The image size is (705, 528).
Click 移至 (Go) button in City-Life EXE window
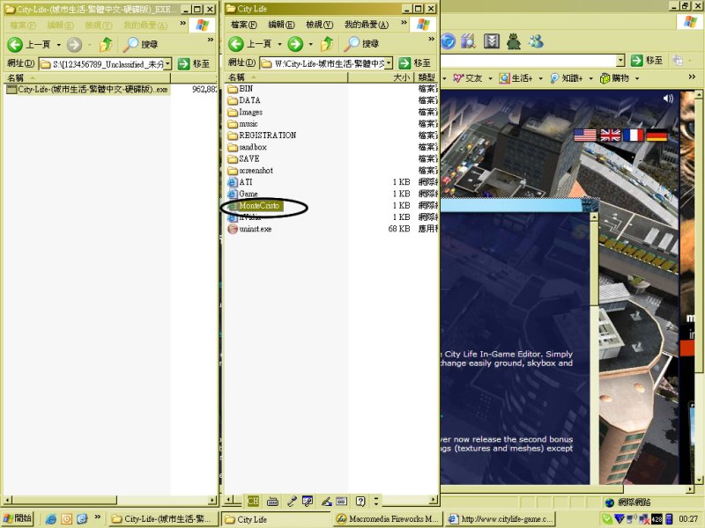(x=194, y=63)
